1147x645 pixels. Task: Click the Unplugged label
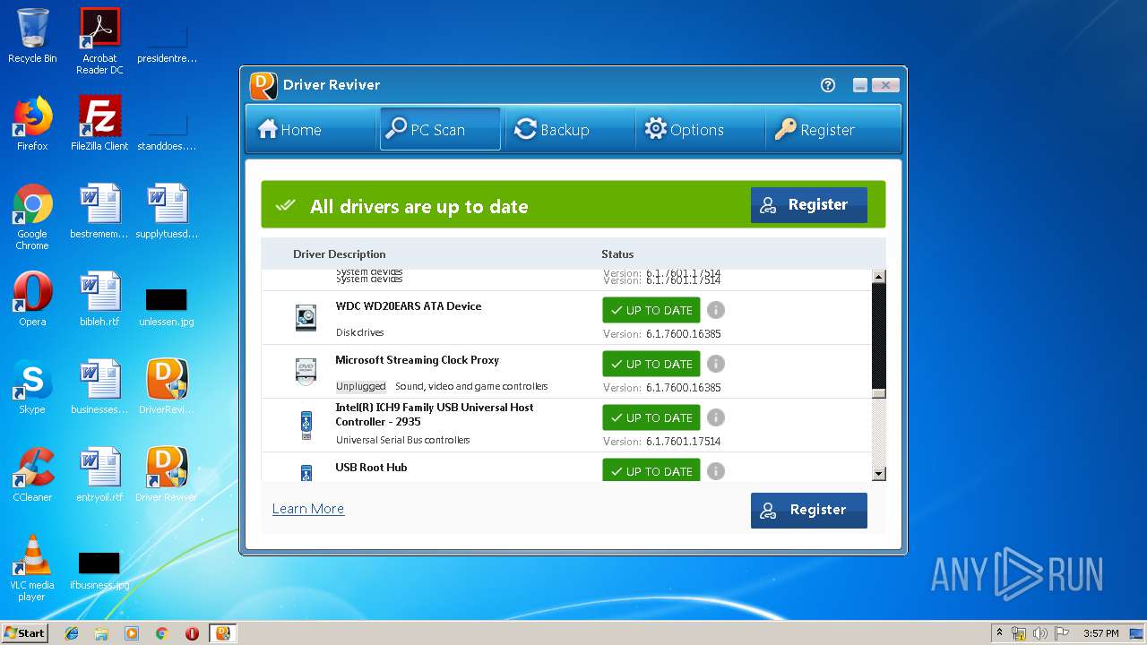[361, 386]
